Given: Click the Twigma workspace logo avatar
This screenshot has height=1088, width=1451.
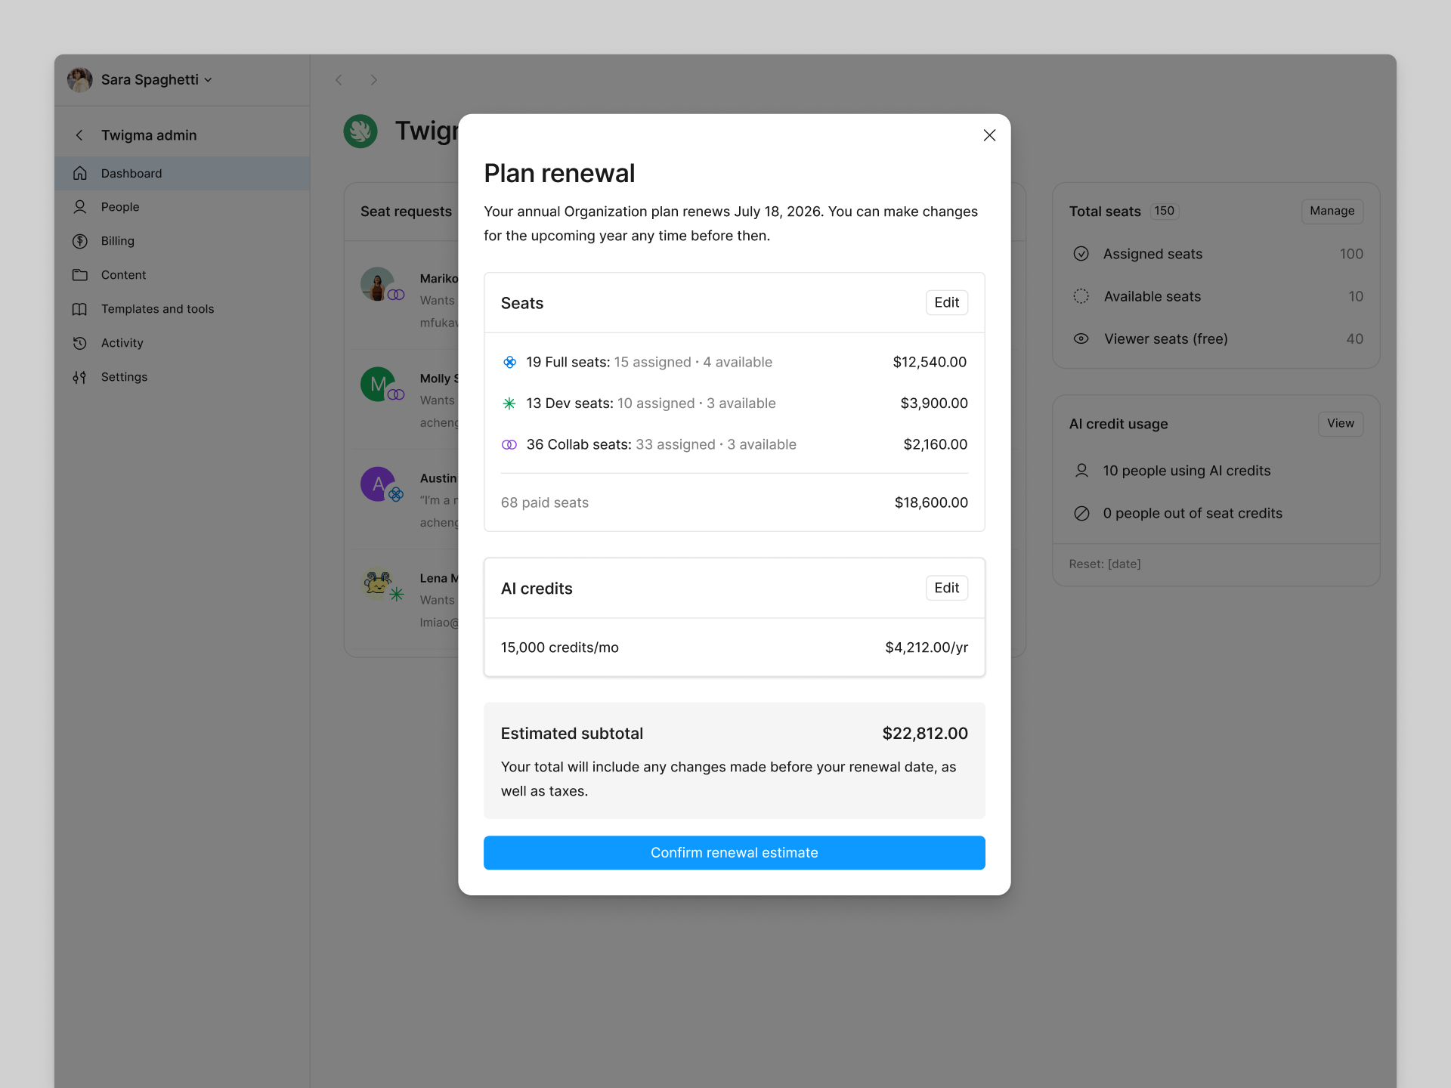Looking at the screenshot, I should click(360, 131).
